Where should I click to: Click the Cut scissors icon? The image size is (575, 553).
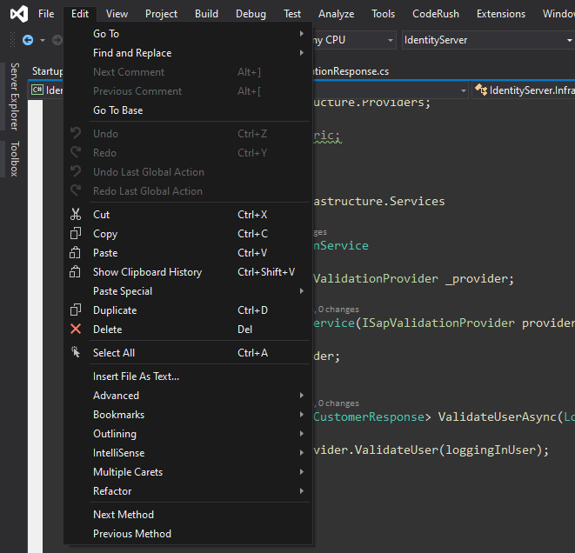point(76,215)
